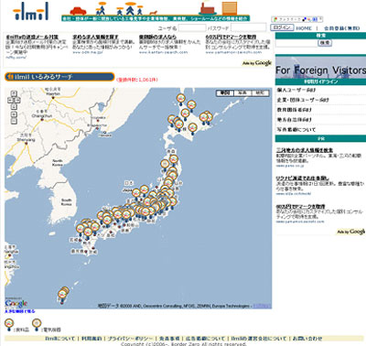Click the sidebar Ads by Google label
The width and height of the screenshot is (366, 346).
coord(350,232)
